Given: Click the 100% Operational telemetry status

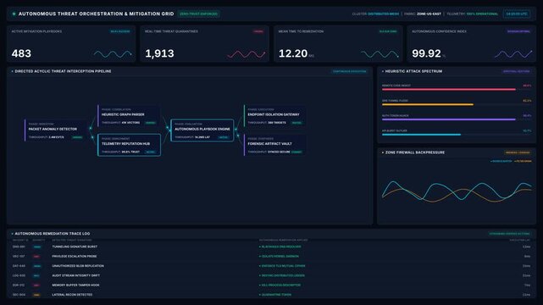Looking at the screenshot, I should pos(482,14).
